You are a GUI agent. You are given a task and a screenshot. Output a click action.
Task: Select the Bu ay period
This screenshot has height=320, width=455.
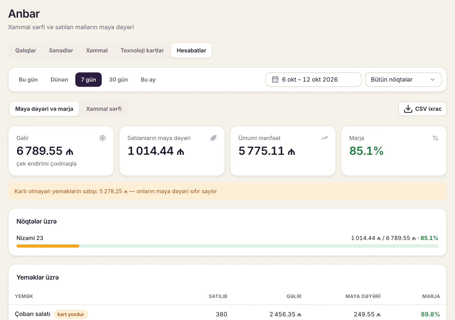point(148,80)
